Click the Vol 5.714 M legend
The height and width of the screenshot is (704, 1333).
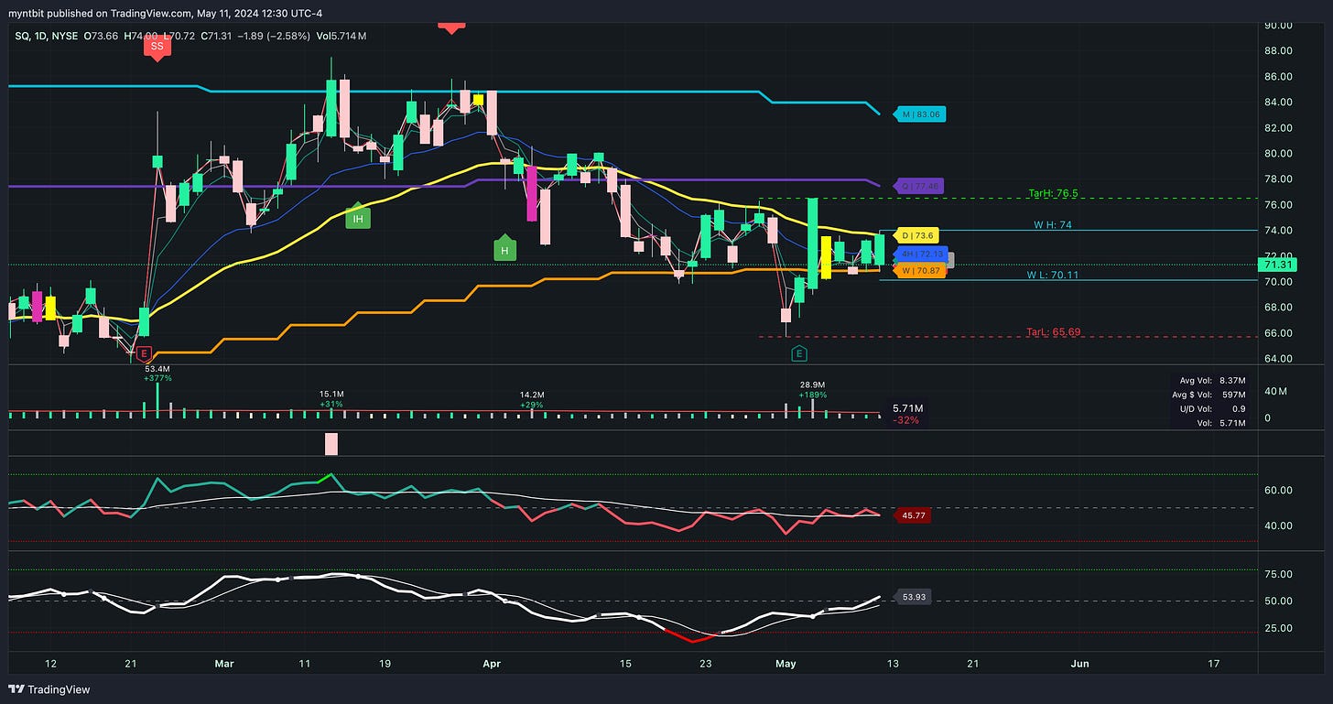[x=341, y=36]
